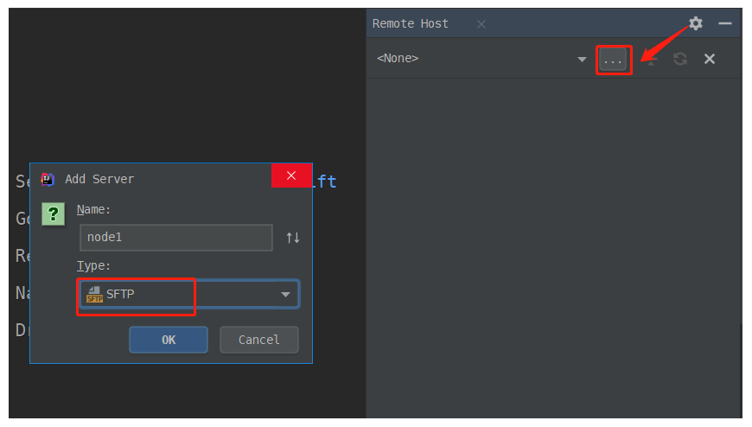Click the Add Server title bar app icon
This screenshot has width=752, height=427.
(48, 179)
